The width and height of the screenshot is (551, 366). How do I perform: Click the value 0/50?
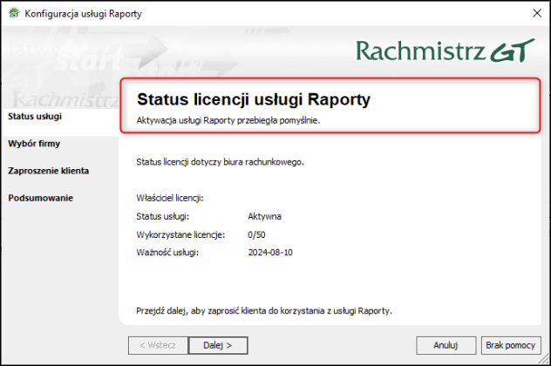256,234
